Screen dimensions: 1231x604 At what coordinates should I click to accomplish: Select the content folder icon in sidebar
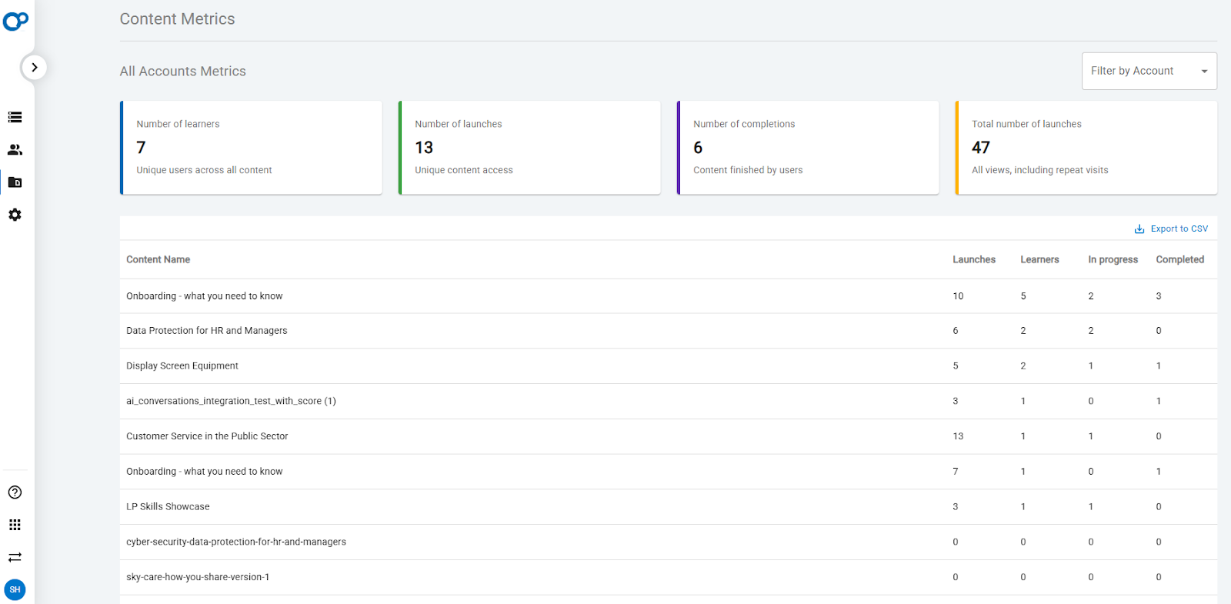(x=15, y=182)
